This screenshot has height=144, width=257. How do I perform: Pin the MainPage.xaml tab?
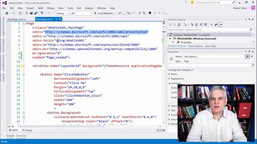(x=56, y=19)
